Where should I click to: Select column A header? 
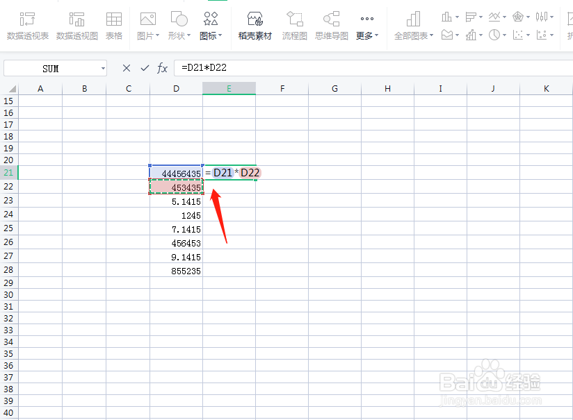(x=40, y=89)
